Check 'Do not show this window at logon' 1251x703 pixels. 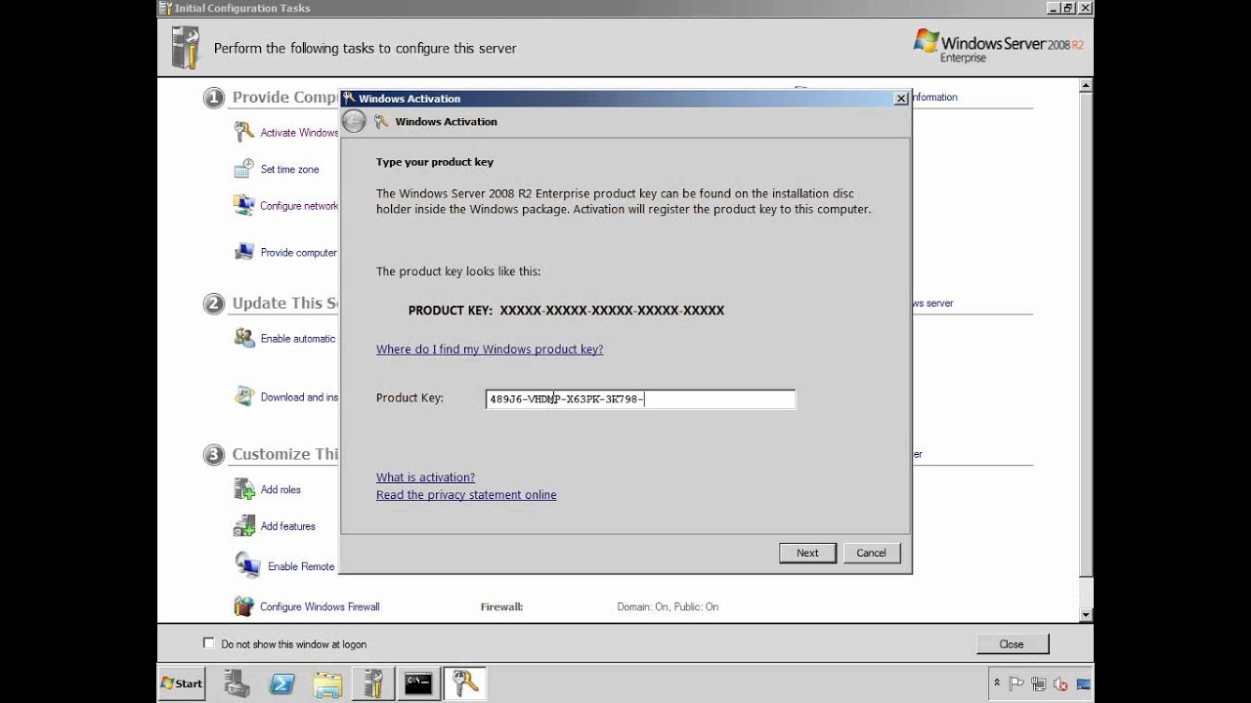pos(208,643)
